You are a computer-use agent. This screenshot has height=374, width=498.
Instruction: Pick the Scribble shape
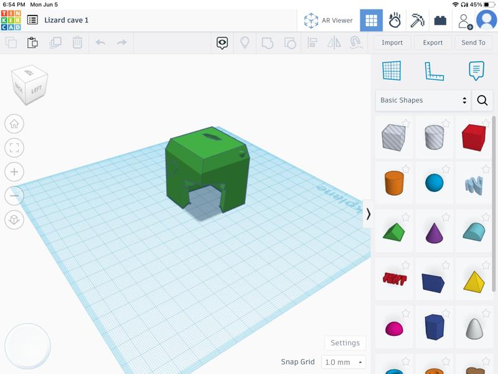tap(474, 185)
